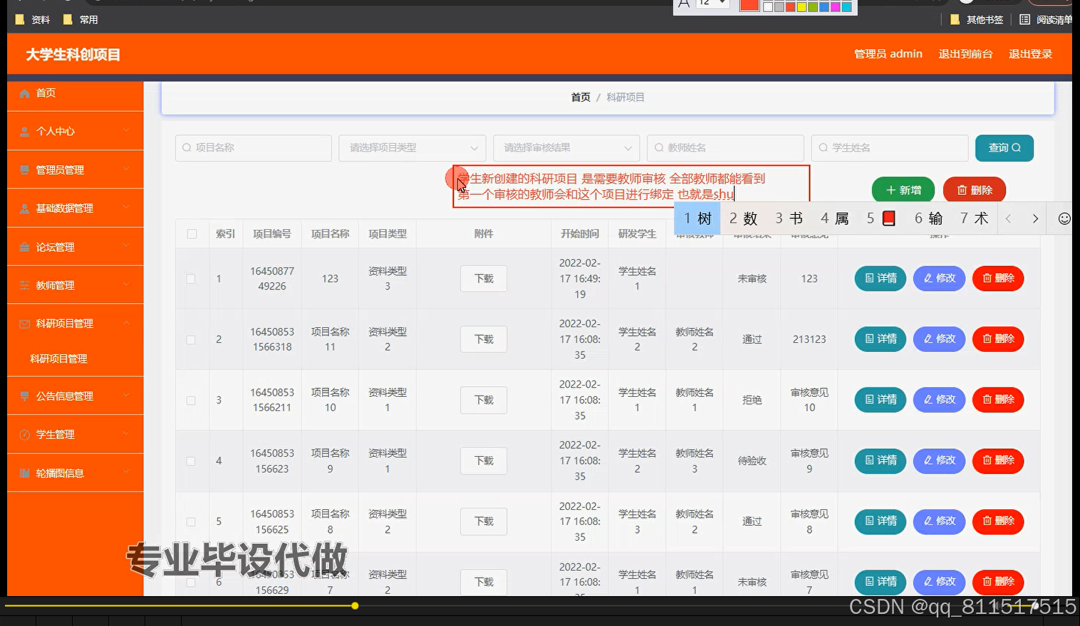
Task: Expand 个人中心 menu chevron
Action: click(126, 130)
